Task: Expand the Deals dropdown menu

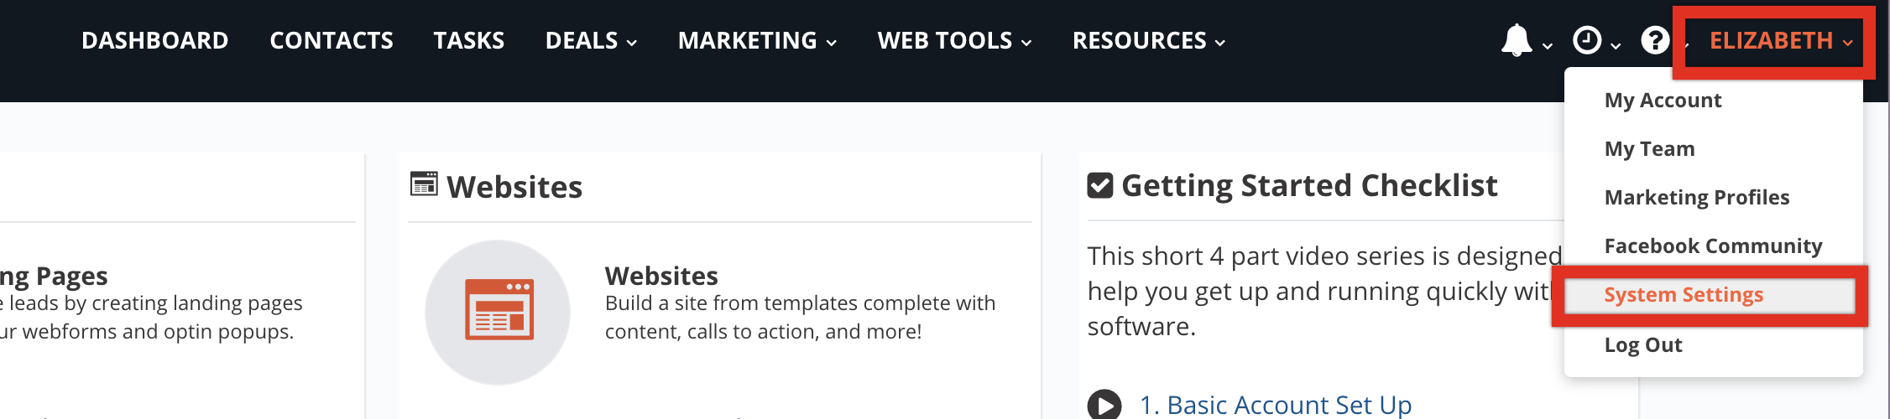Action: (591, 40)
